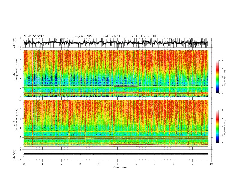
Task: Click inside the ch.2 spectrogram panel
Action: (116, 123)
